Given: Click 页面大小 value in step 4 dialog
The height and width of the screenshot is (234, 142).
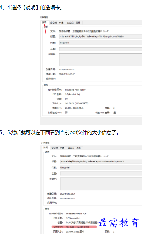Looking at the screenshot, I should [x=74, y=108].
